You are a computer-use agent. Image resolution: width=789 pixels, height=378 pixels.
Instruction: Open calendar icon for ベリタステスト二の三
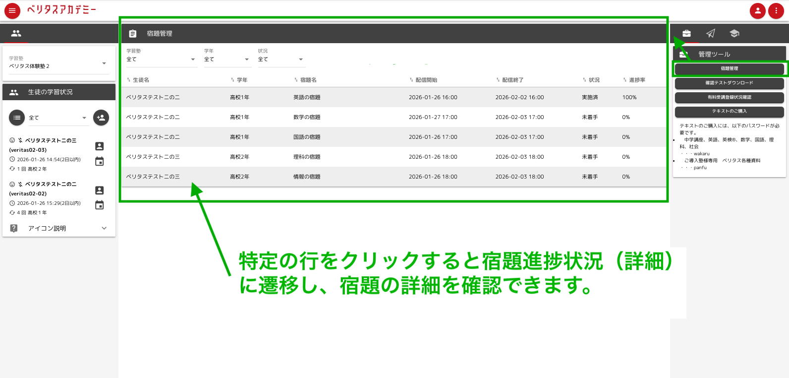[100, 161]
